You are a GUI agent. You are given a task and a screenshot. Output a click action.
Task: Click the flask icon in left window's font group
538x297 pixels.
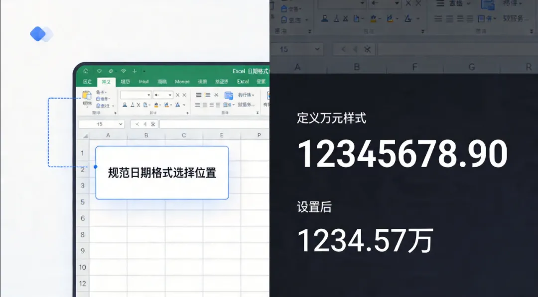coord(132,105)
